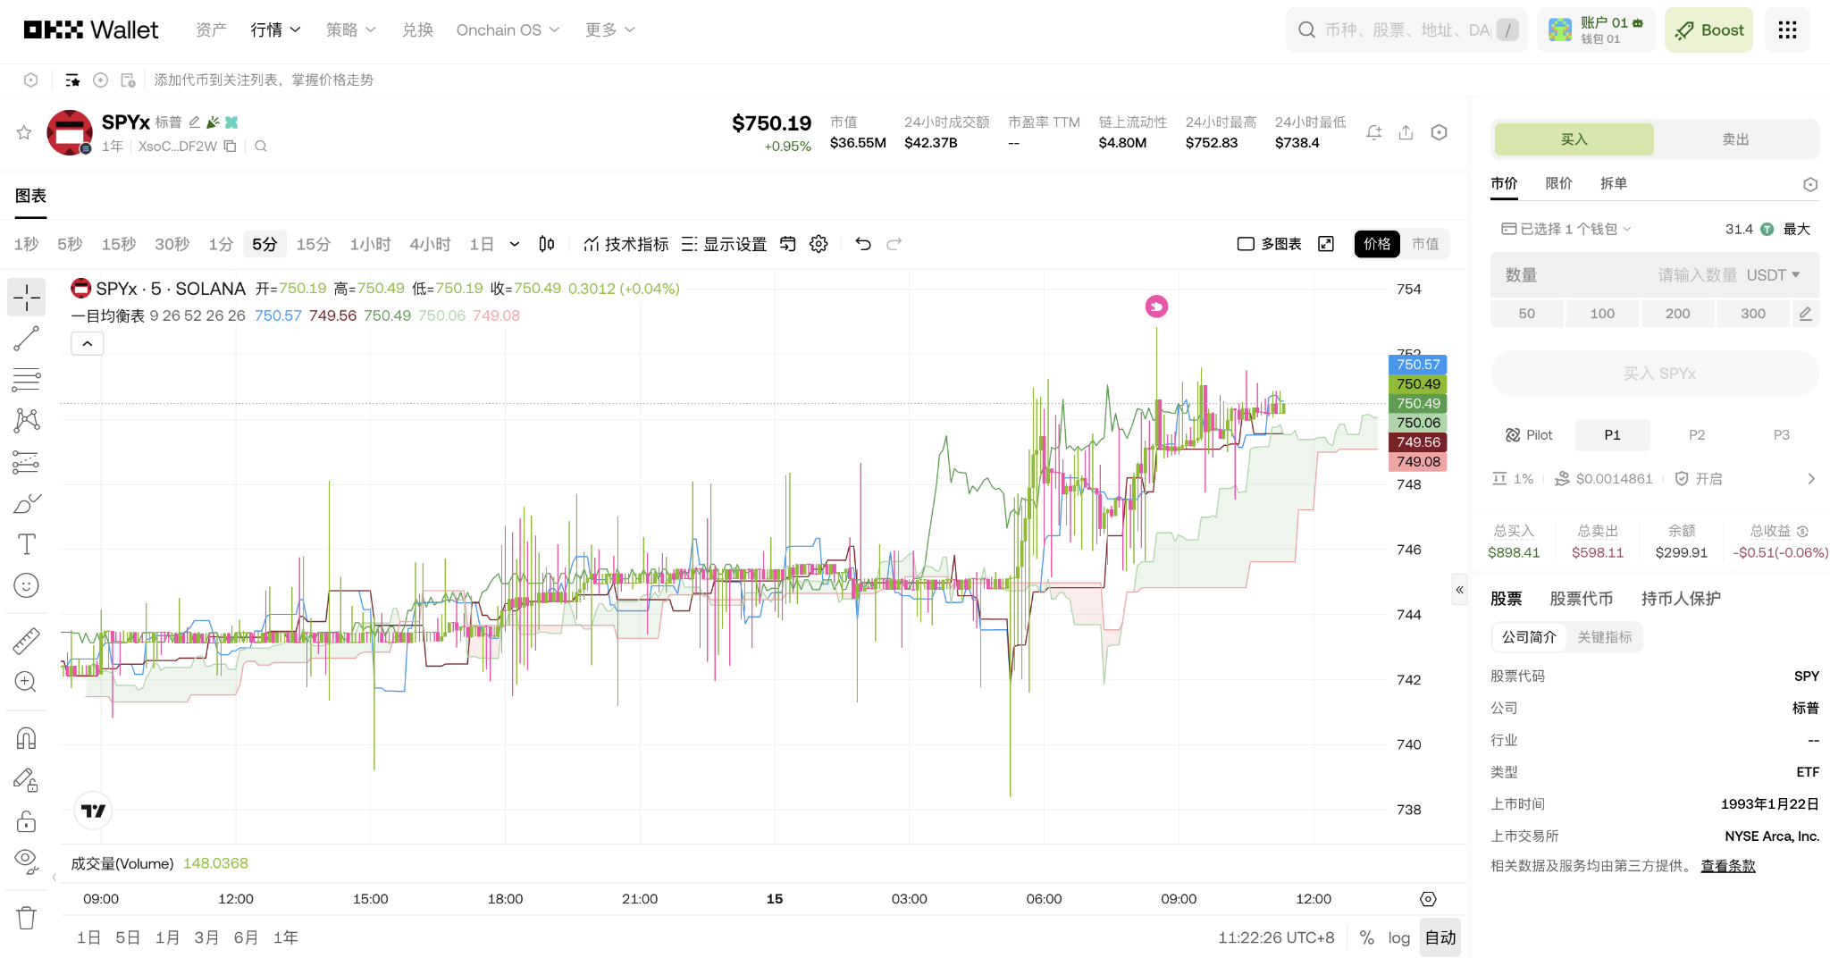
Task: Choose the 100 quick amount
Action: pyautogui.click(x=1602, y=314)
